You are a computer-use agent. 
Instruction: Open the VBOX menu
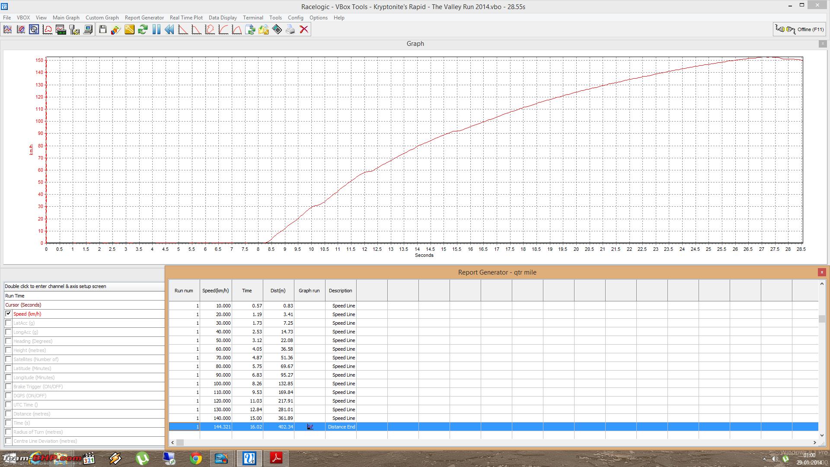pyautogui.click(x=23, y=18)
